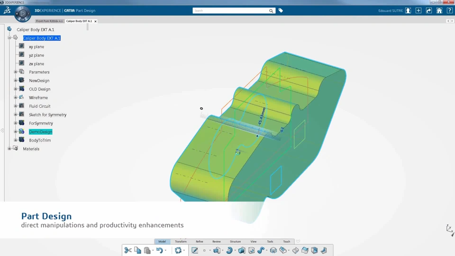Image resolution: width=455 pixels, height=256 pixels.
Task: Click the 3DS logo icon
Action: coord(7,10)
